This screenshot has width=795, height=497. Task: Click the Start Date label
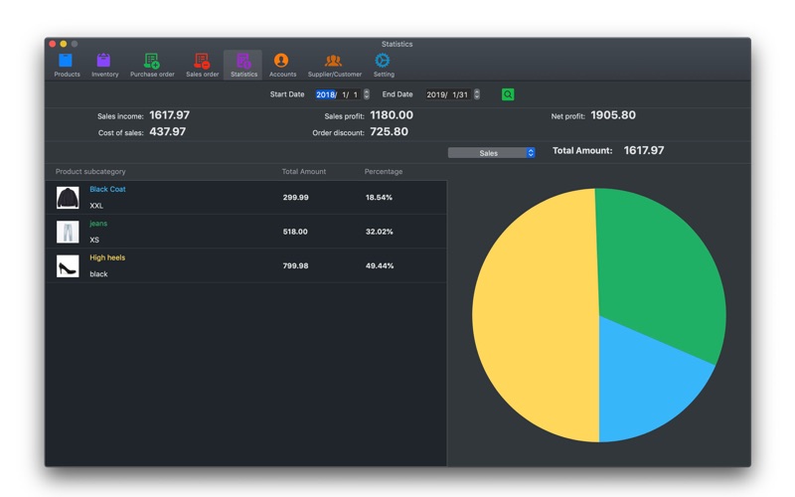[x=287, y=94]
